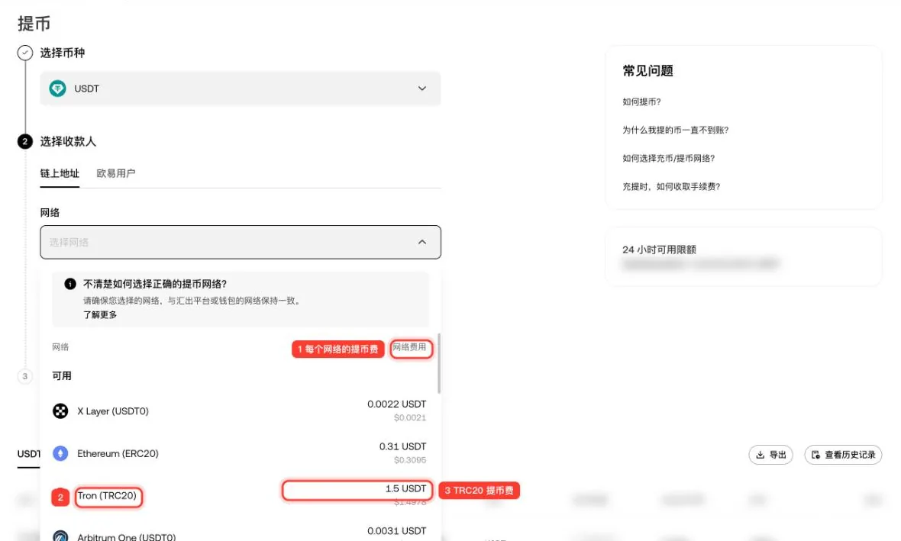Click the step 3 circle indicator

[24, 376]
